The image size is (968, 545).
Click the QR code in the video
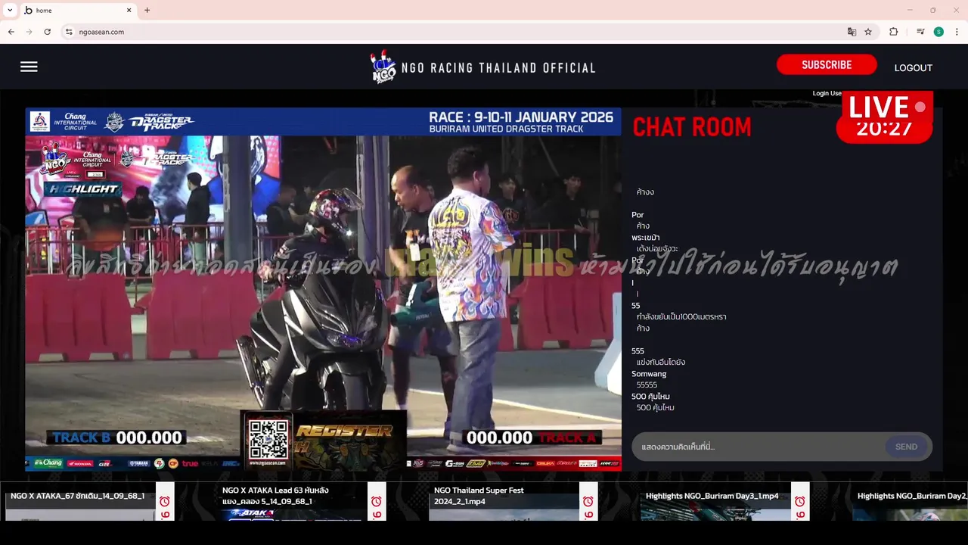(268, 439)
